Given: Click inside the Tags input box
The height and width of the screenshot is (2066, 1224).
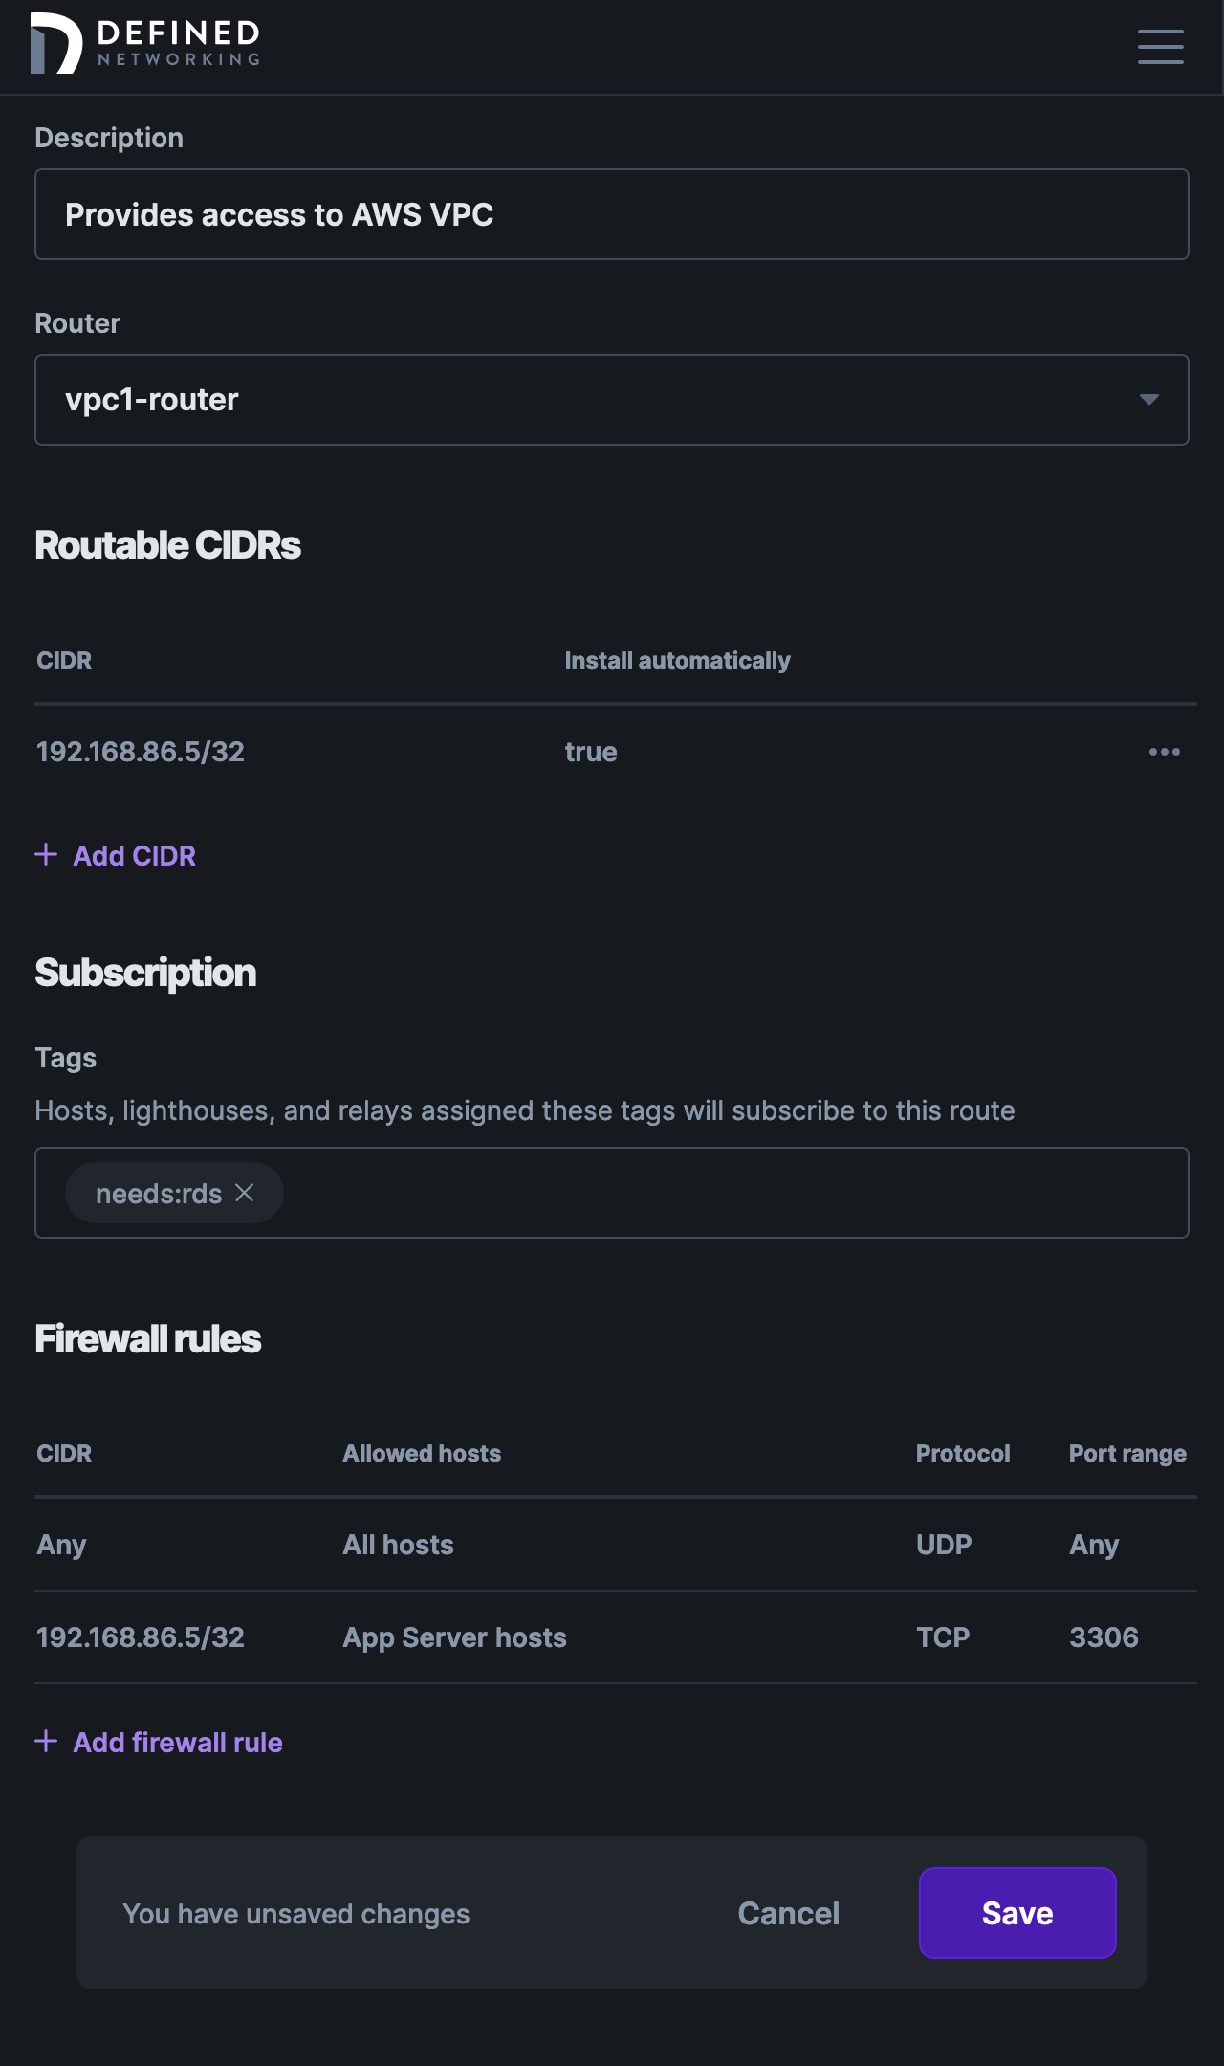Looking at the screenshot, I should coord(669,1193).
